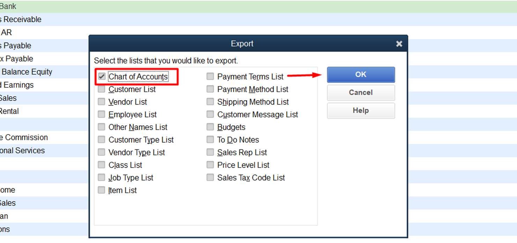The height and width of the screenshot is (243, 517).
Task: Enable the Customer List for export
Action: pyautogui.click(x=102, y=89)
